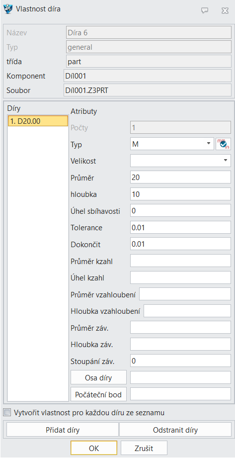Viewport: 235px width, 458px height.
Task: Click the Počty field showing 1
Action: click(180, 127)
